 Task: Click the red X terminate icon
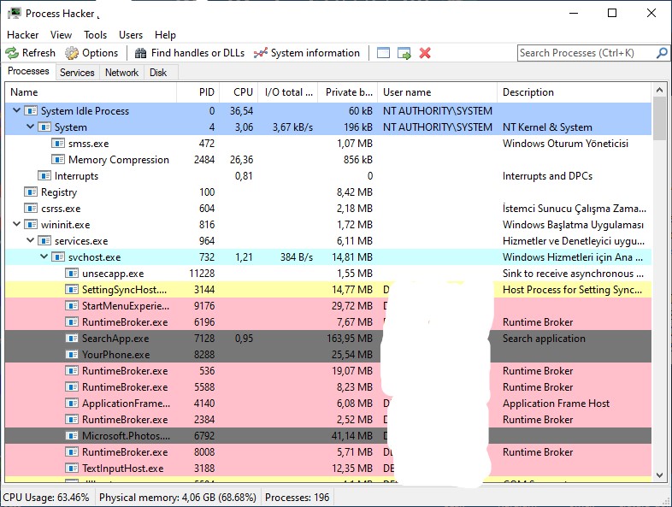pyautogui.click(x=425, y=53)
